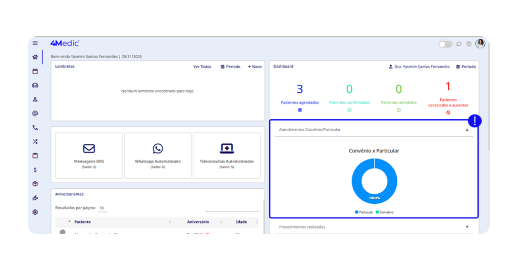Toggle Particular series in chart legend

tap(364, 212)
